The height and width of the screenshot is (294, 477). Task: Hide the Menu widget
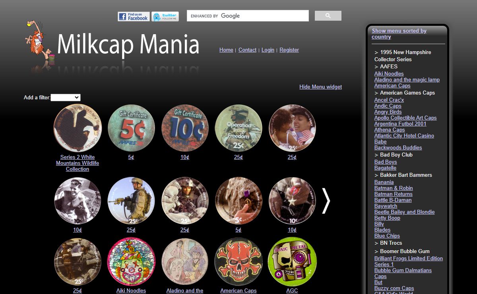coord(320,87)
